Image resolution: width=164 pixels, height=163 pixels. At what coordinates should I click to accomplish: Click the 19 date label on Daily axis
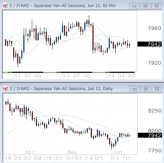click(x=8, y=158)
